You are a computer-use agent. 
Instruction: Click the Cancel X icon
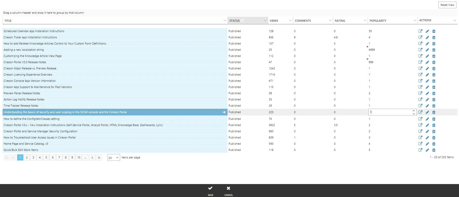(x=228, y=188)
